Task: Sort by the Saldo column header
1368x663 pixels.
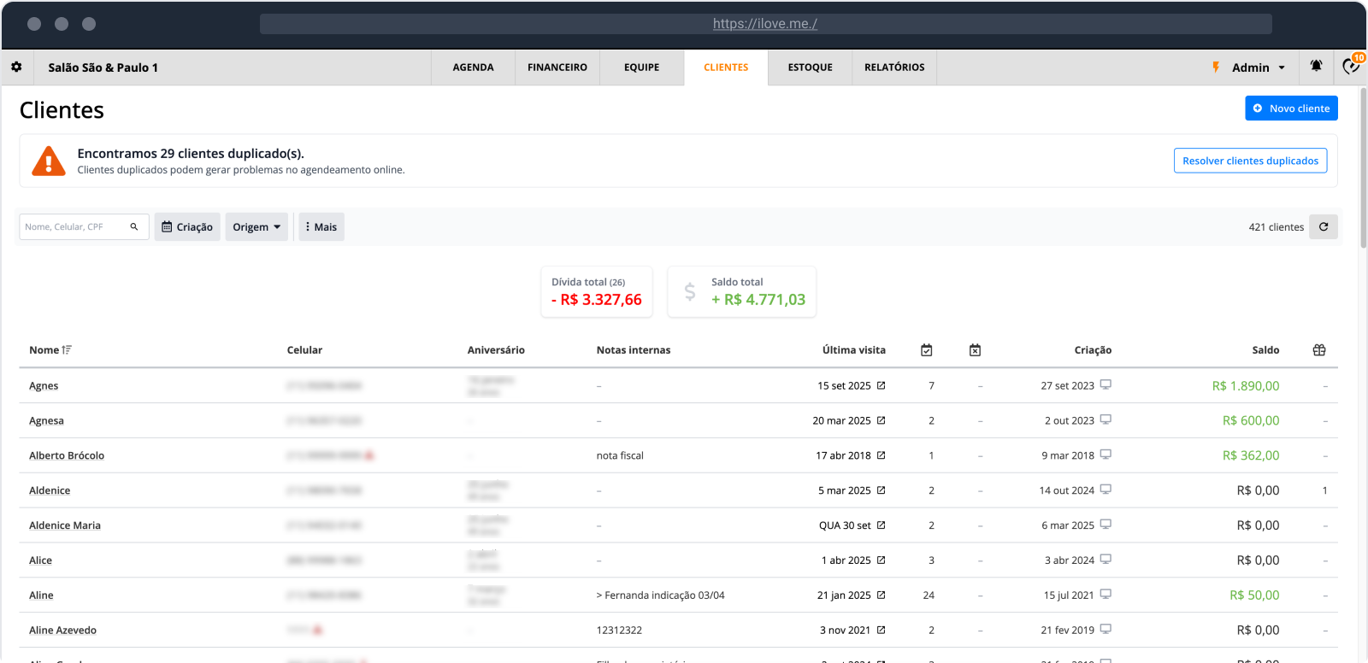Action: point(1265,350)
